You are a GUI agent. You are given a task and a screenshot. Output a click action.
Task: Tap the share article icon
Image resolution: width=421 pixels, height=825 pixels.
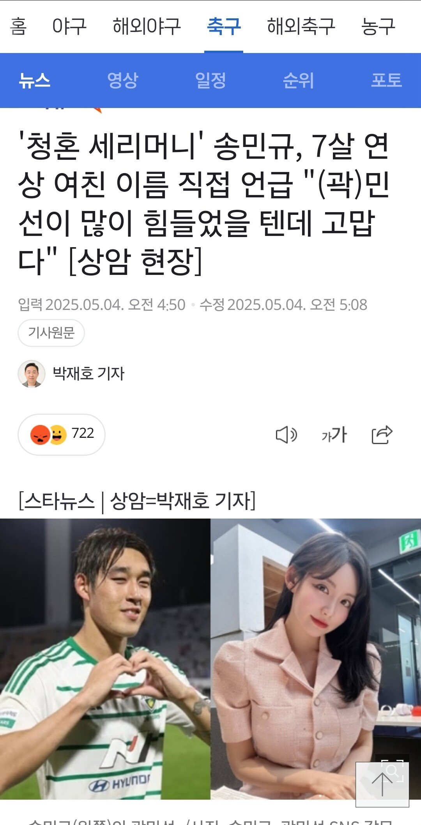pyautogui.click(x=382, y=434)
